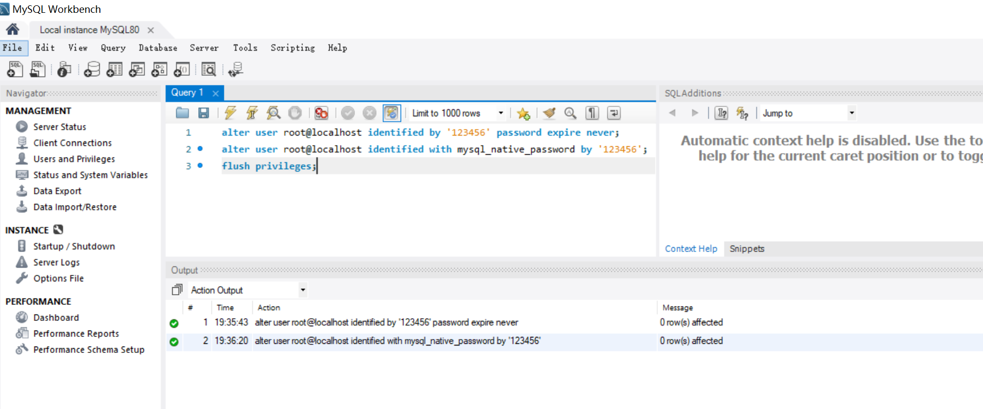Go back in context help
The height and width of the screenshot is (409, 983).
[673, 113]
